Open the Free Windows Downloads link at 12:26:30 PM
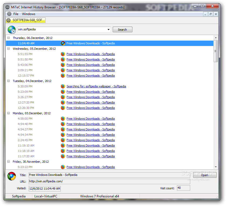Screen dimensions: 226x206 (x=90, y=108)
